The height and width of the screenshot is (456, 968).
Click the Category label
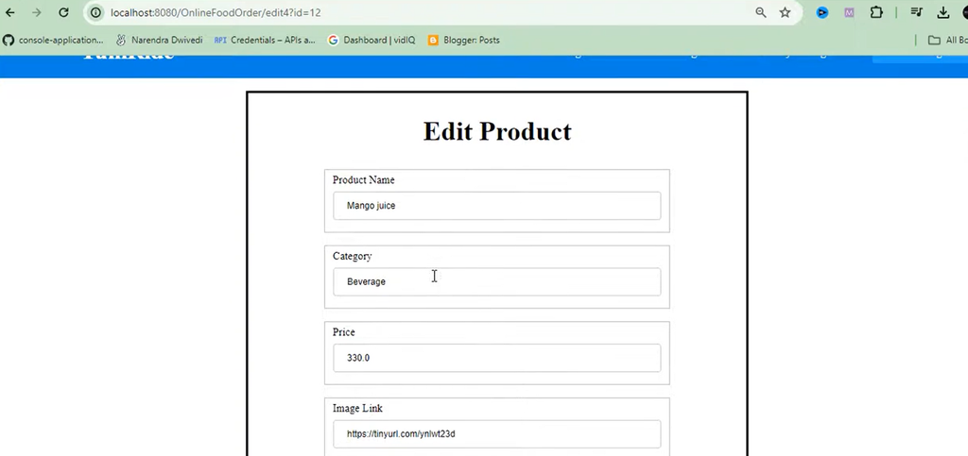coord(353,257)
